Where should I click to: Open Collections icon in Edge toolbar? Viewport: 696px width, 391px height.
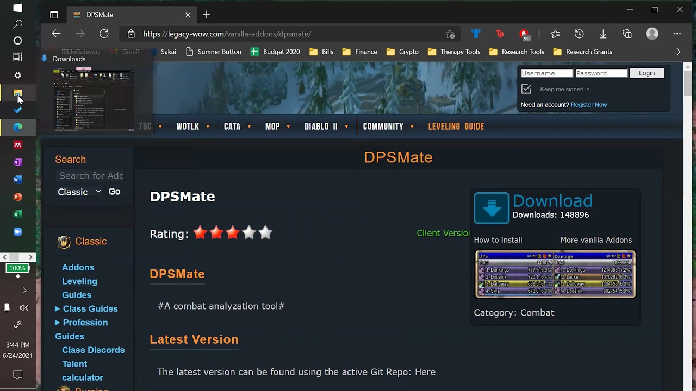click(627, 34)
